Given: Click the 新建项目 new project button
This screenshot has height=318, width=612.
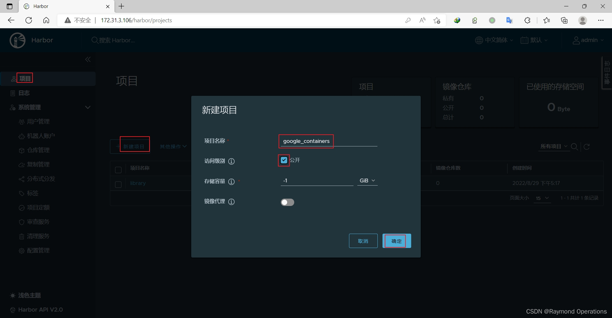Looking at the screenshot, I should pyautogui.click(x=130, y=146).
